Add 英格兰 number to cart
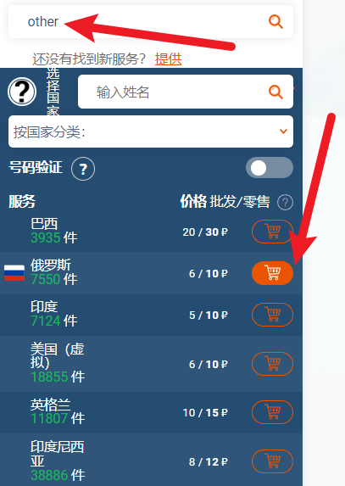The width and height of the screenshot is (345, 486). tap(273, 412)
